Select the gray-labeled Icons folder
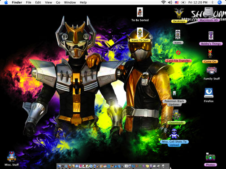 (x=178, y=34)
